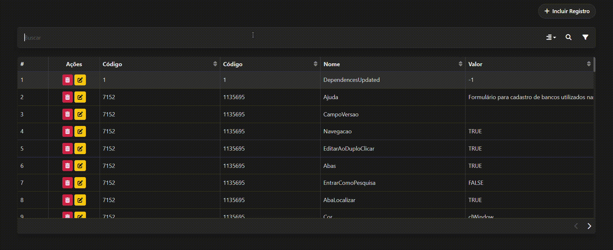Click the Incluir Registro button
613x250 pixels.
pyautogui.click(x=567, y=11)
